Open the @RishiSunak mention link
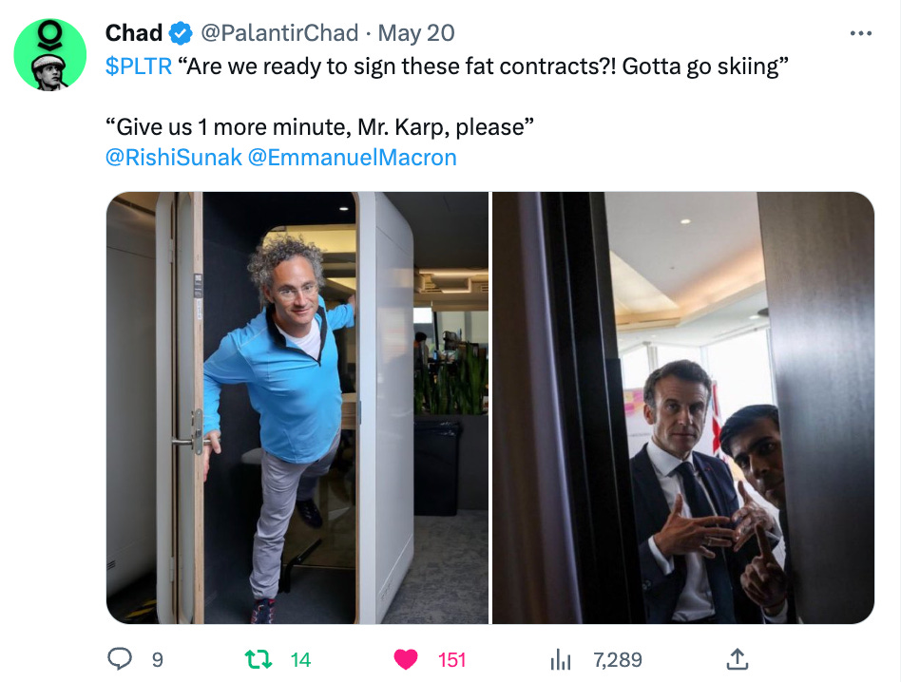 (x=174, y=158)
